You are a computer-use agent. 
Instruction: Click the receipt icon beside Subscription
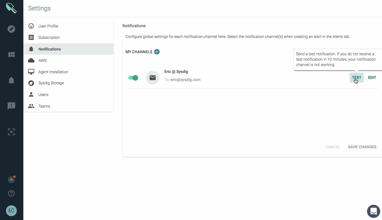click(x=31, y=37)
